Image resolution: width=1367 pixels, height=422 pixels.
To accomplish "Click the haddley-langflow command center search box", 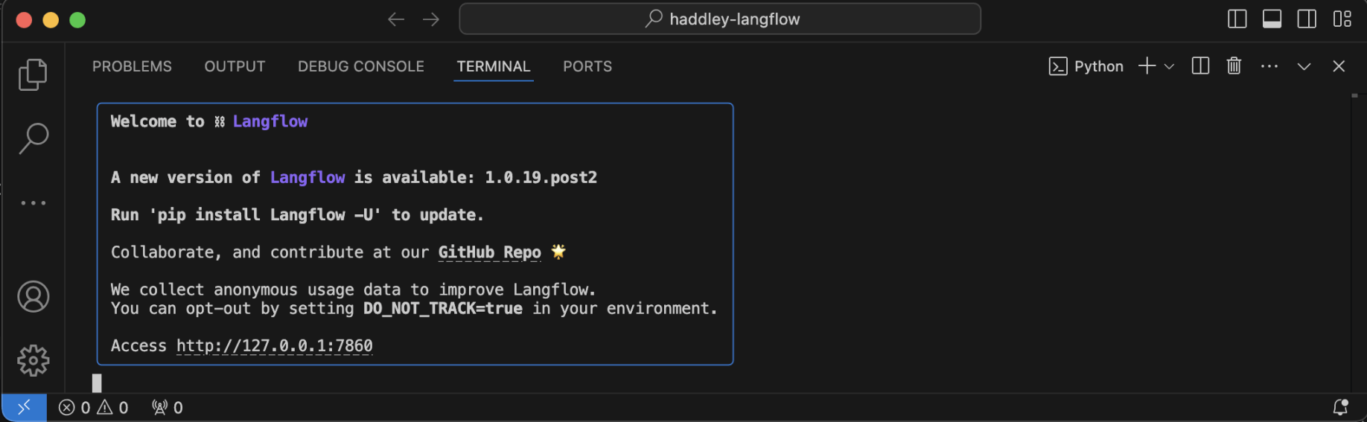I will tap(720, 19).
